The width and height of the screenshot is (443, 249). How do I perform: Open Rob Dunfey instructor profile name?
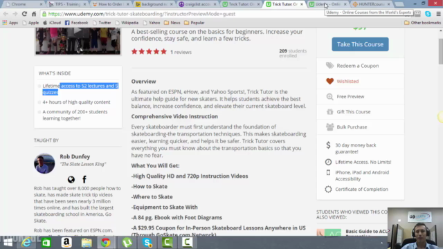coord(75,156)
